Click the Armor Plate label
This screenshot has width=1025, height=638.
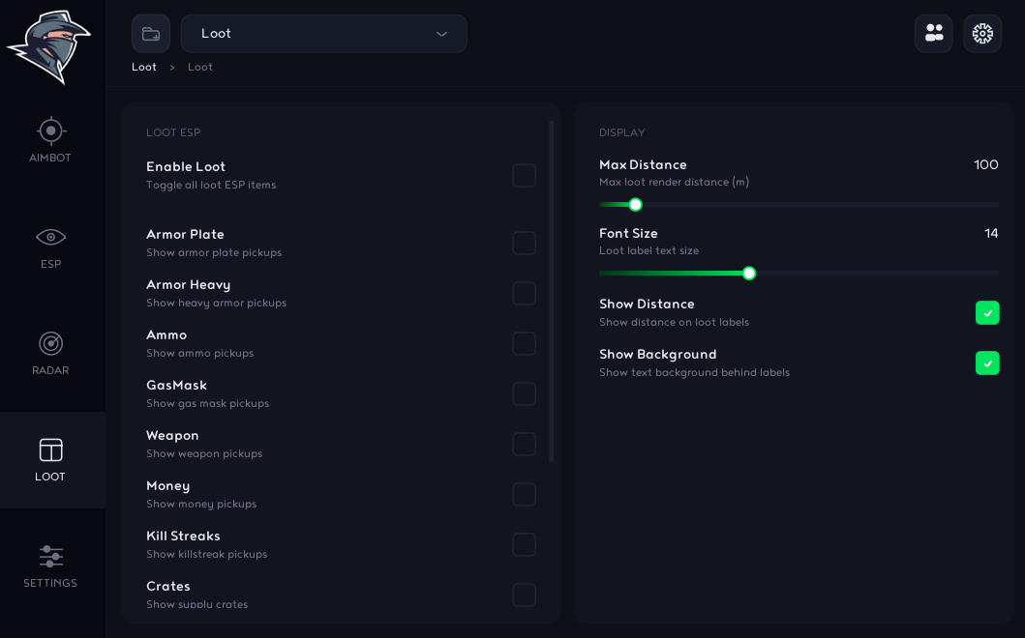click(x=185, y=234)
